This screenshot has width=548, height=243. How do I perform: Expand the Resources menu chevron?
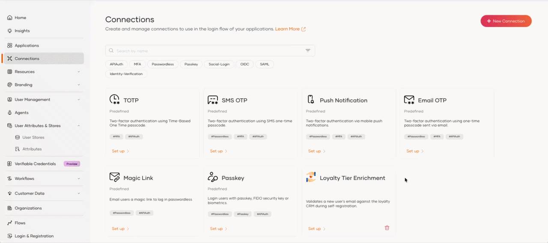79,72
